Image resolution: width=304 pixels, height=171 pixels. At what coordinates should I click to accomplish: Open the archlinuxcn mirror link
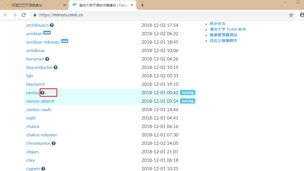(x=37, y=25)
